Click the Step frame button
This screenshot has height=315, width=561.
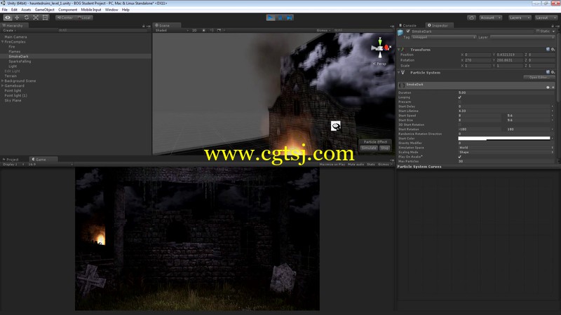[289, 17]
